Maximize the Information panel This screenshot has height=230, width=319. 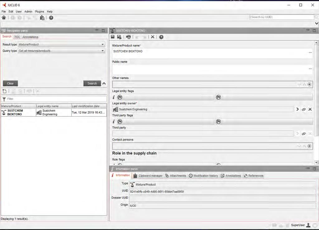[314, 169]
